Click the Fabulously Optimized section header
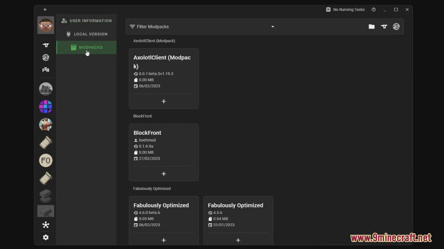 (x=152, y=189)
